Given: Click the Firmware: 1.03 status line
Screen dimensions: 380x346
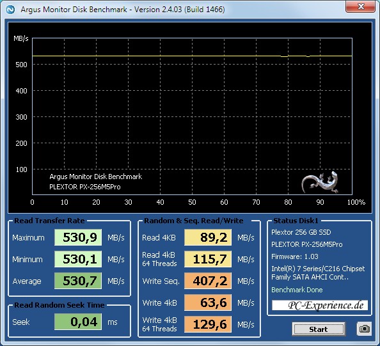Looking at the screenshot, I should point(295,256).
